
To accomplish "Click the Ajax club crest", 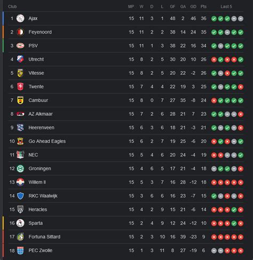I will point(20,18).
